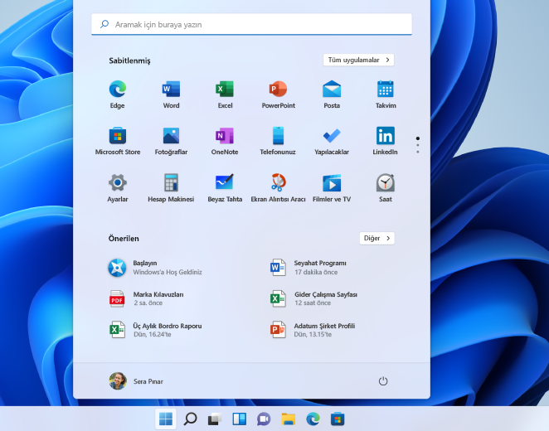Launch PowerPoint from pinned apps
Image resolution: width=549 pixels, height=431 pixels.
(x=278, y=90)
